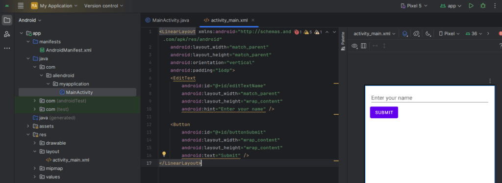This screenshot has width=502, height=183.
Task: Click the design toolbar red error badge
Action: 500,33
